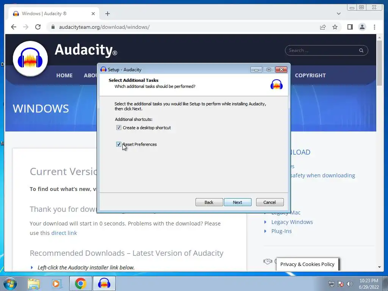Click the handshake icon in sidebar
Image resolution: width=388 pixels, height=291 pixels.
coord(268,261)
